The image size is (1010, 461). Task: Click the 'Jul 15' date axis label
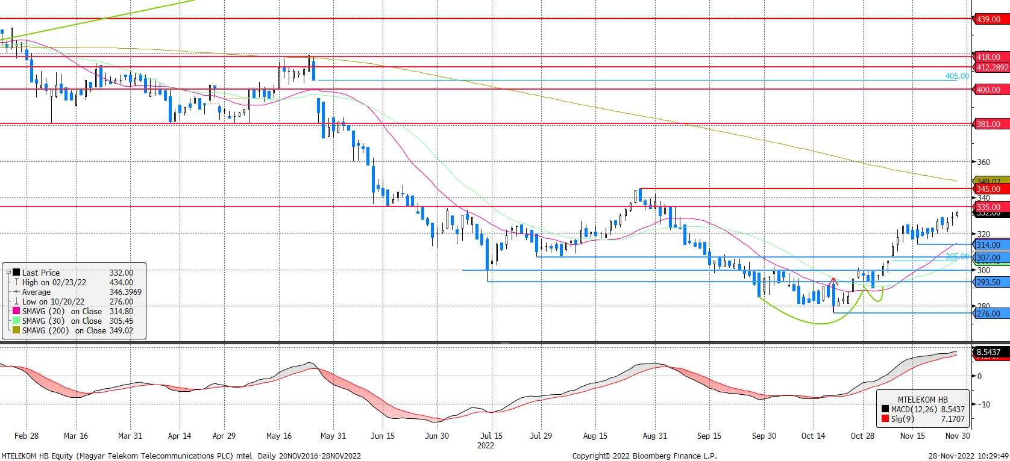point(492,436)
